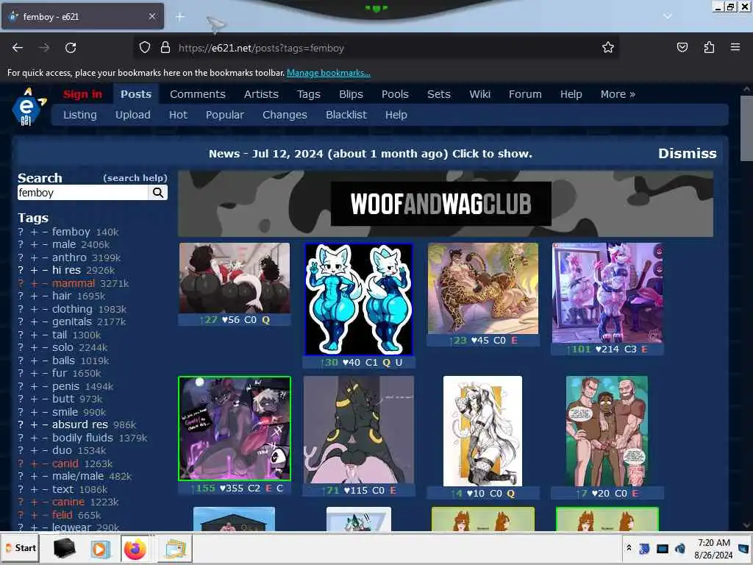
Task: Bookmark this page with the star icon
Action: pyautogui.click(x=608, y=47)
